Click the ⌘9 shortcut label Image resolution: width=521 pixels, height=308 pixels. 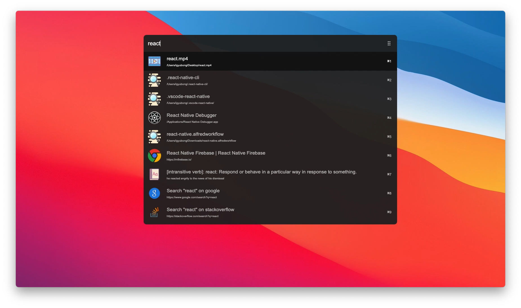pyautogui.click(x=389, y=212)
